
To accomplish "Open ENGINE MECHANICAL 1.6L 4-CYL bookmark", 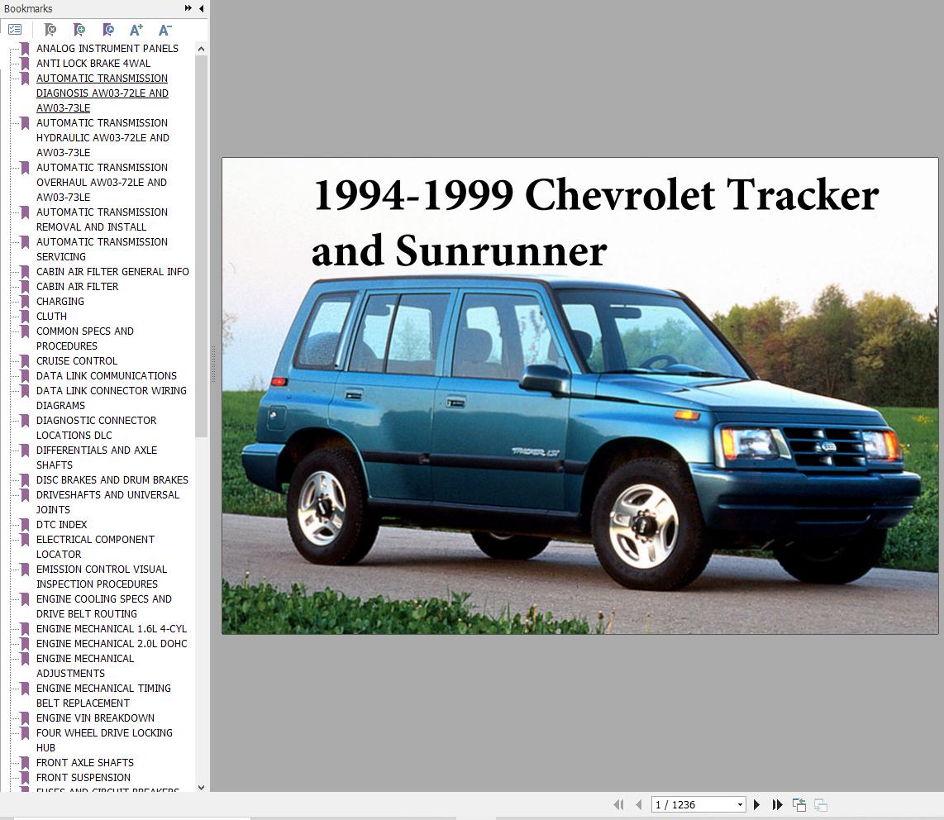I will coord(112,628).
